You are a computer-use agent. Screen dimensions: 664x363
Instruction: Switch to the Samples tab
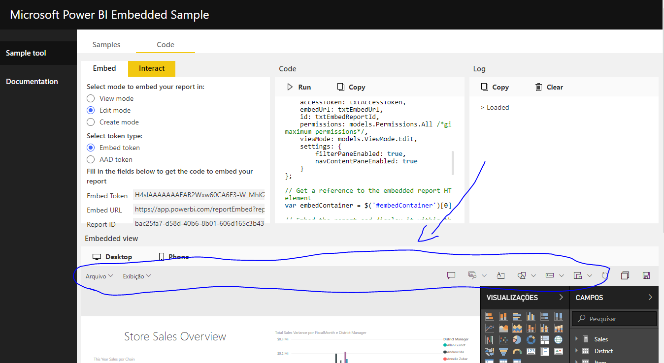click(x=106, y=44)
